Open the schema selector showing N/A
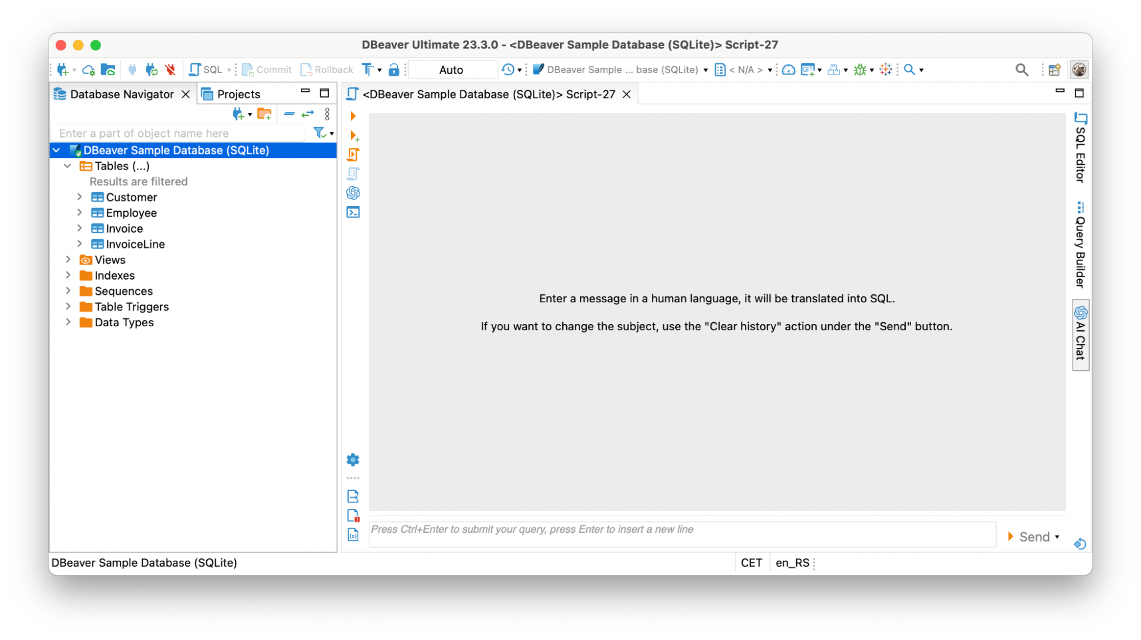The image size is (1141, 640). [744, 69]
